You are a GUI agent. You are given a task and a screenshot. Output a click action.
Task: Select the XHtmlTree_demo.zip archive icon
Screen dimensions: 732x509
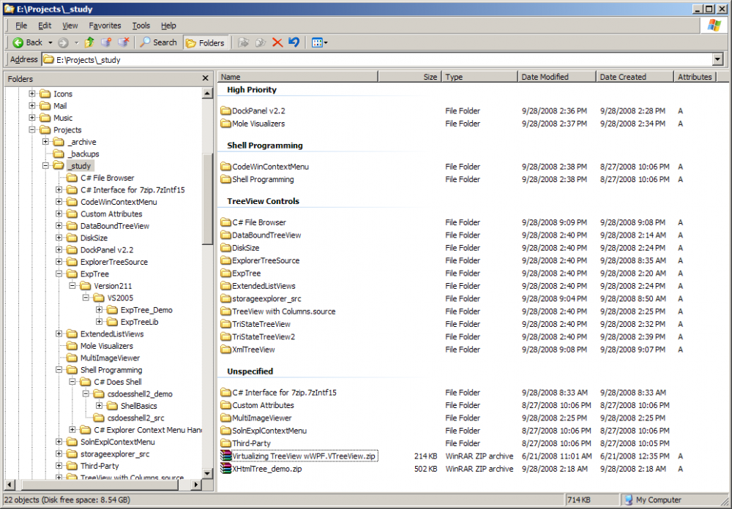pyautogui.click(x=226, y=469)
